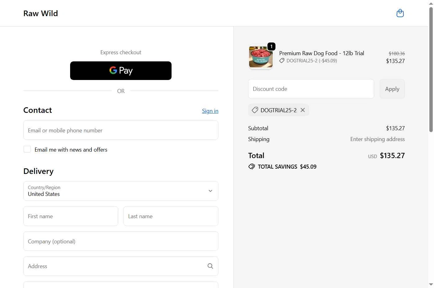Screen dimensions: 434x288
Task: Click the Sign in link
Action: point(210,111)
